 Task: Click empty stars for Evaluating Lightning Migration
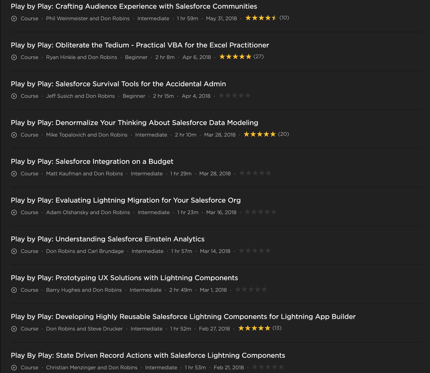click(x=261, y=212)
